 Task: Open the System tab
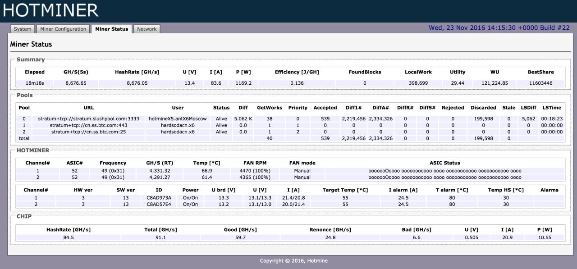(22, 29)
